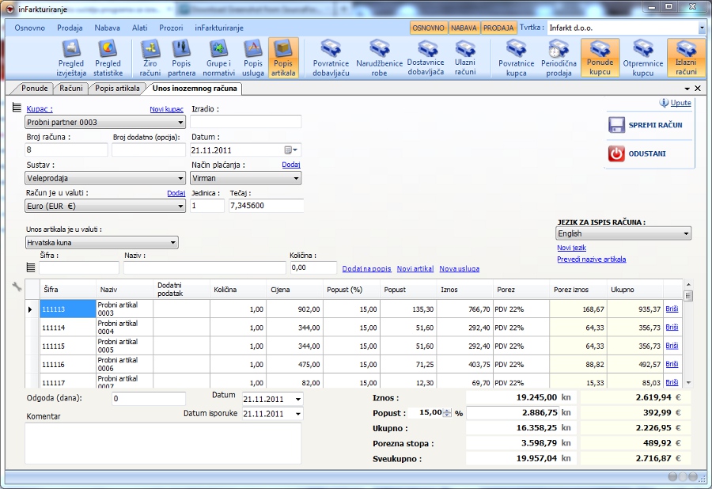Open Pregled statistike toolbar icon
Image resolution: width=712 pixels, height=489 pixels.
(x=108, y=58)
